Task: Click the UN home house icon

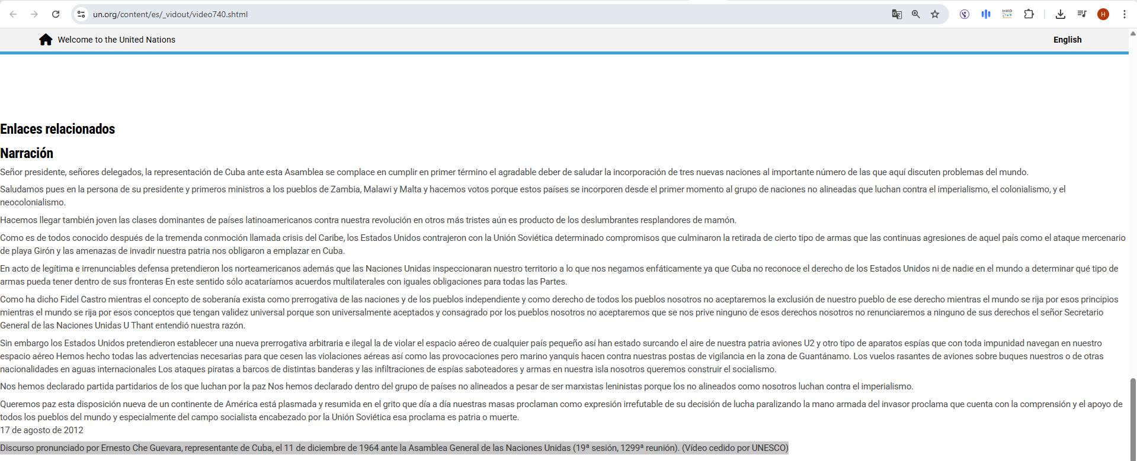Action: click(x=46, y=40)
